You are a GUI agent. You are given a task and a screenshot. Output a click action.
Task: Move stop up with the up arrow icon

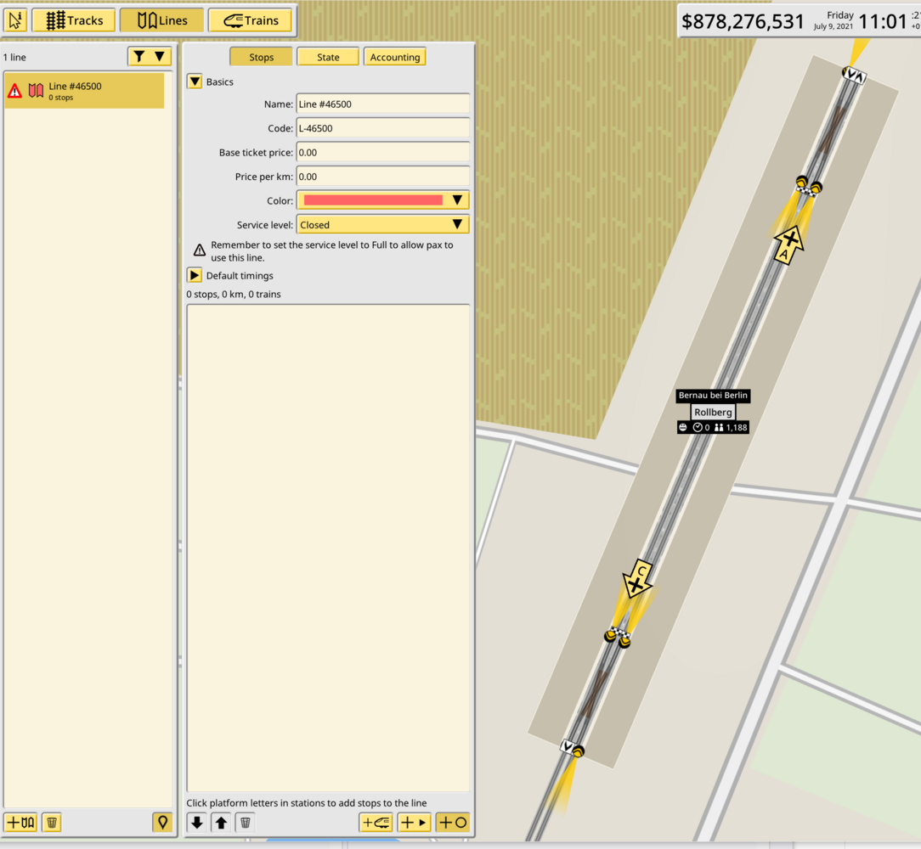(x=220, y=822)
